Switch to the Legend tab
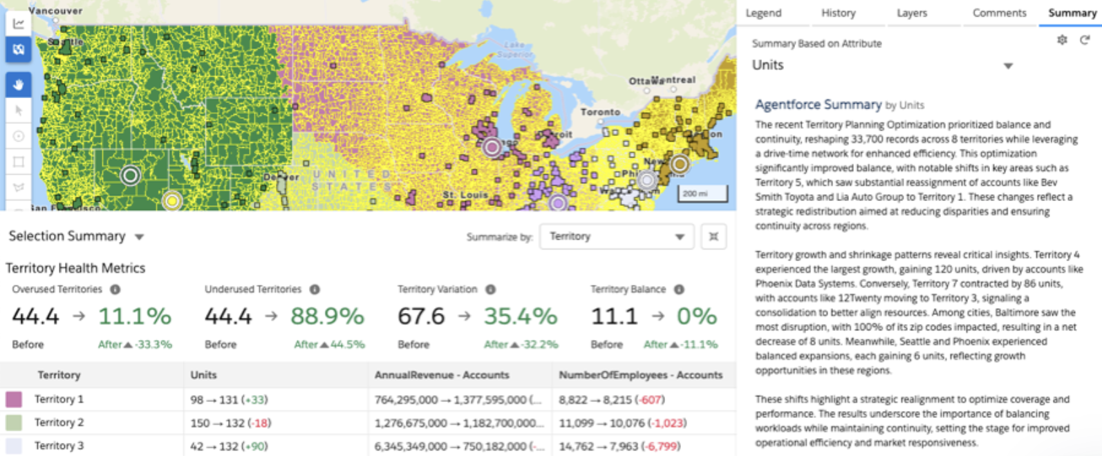Viewport: 1102px width, 456px height. point(763,13)
